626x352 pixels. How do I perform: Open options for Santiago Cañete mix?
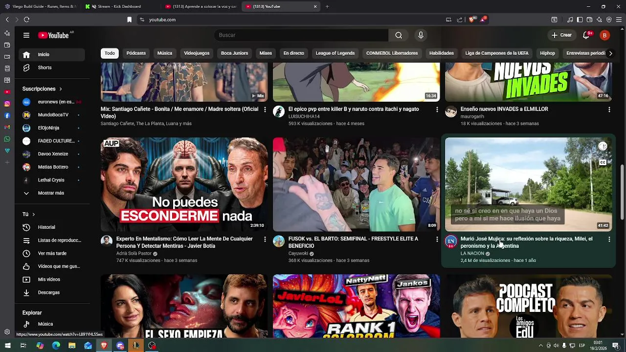tap(265, 110)
